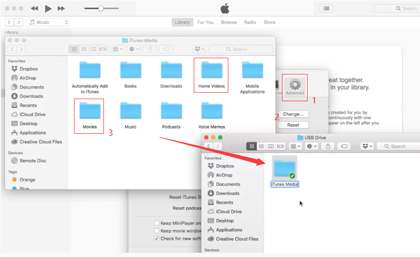This screenshot has height=257, width=420.
Task: Open the Music media type dropdown
Action: coord(48,22)
